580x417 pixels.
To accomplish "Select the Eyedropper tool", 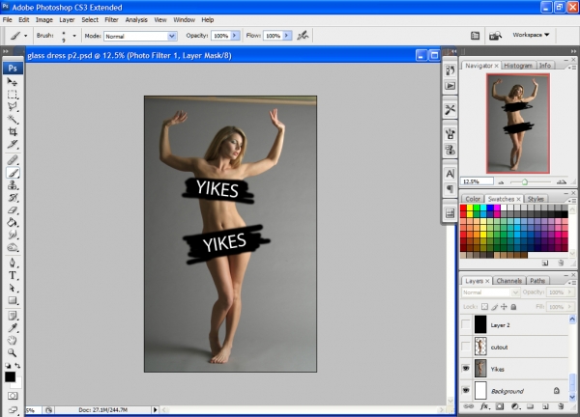I will [x=13, y=328].
